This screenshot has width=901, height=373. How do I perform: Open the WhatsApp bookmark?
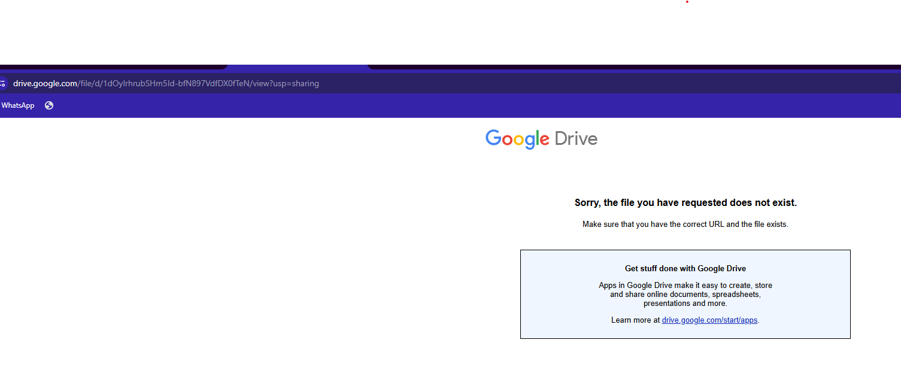click(x=18, y=105)
